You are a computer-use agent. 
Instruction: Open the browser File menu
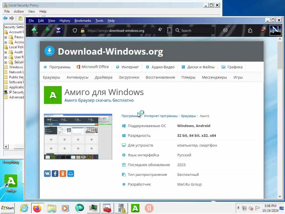(31, 21)
